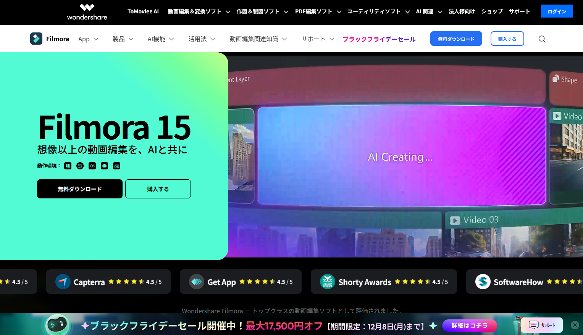Open the ToMoviee AI menu item

pyautogui.click(x=143, y=11)
